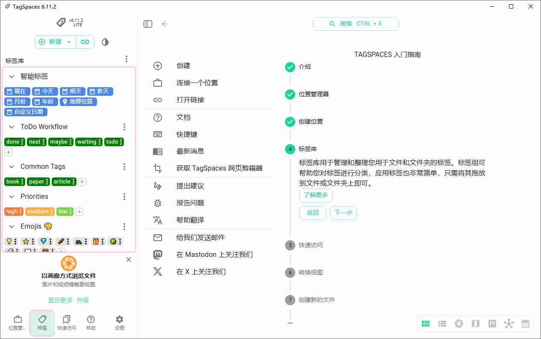Open the 位置管理 panel tab
This screenshot has height=339, width=541.
pyautogui.click(x=18, y=322)
